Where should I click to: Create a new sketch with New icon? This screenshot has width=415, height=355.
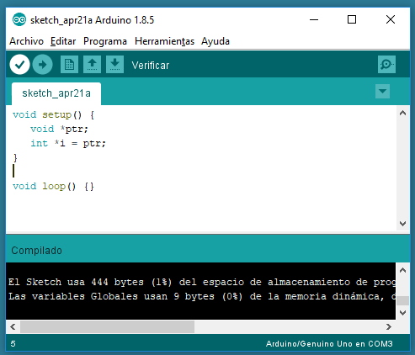(69, 65)
